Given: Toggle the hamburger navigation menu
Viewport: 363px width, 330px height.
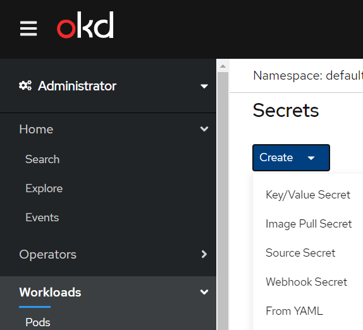Looking at the screenshot, I should (x=28, y=28).
